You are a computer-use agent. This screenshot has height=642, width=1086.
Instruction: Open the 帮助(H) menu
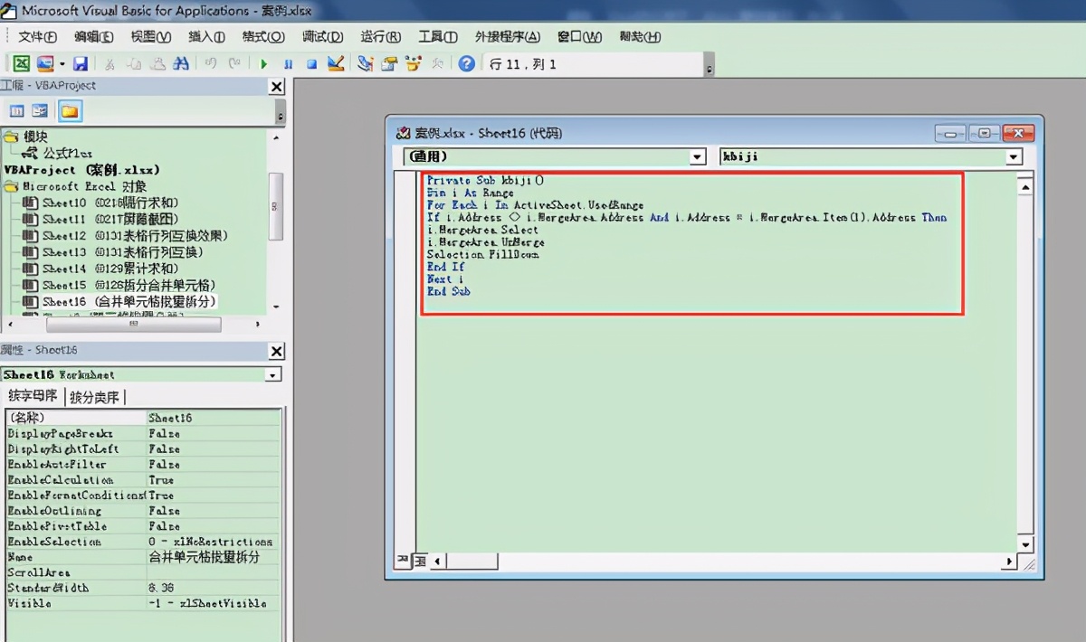640,37
